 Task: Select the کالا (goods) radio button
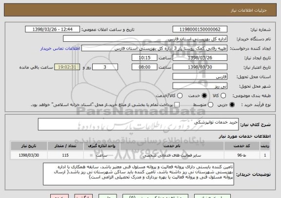tap(223, 96)
